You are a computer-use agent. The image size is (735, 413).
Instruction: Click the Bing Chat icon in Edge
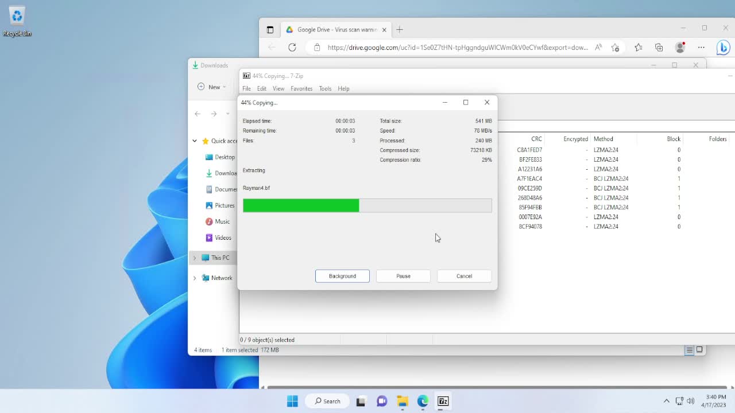(x=723, y=48)
